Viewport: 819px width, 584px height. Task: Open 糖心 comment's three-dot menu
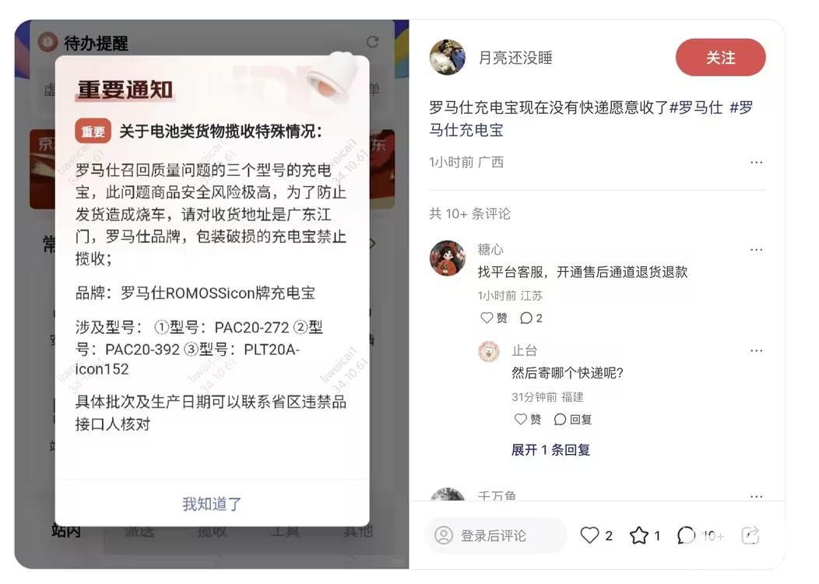point(756,250)
